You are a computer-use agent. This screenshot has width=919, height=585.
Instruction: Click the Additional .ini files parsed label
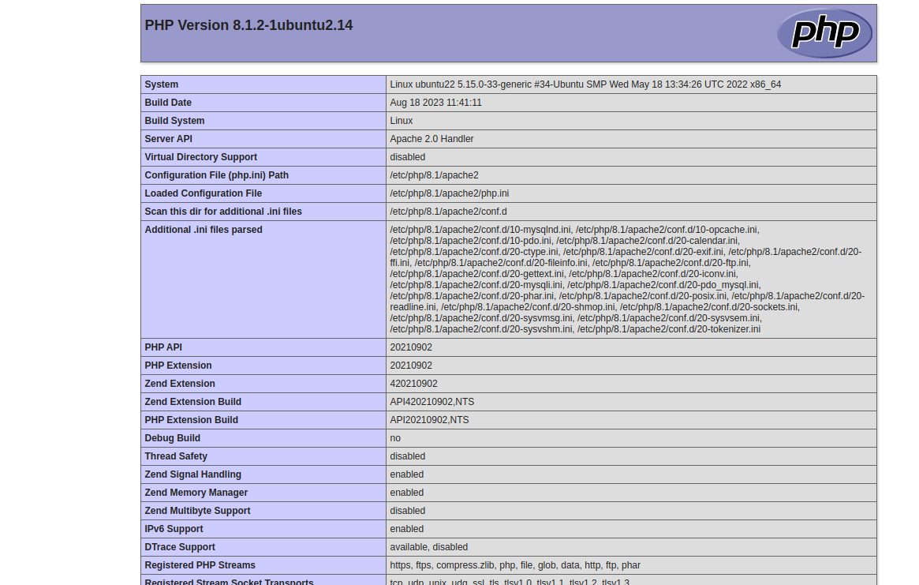[x=204, y=230]
